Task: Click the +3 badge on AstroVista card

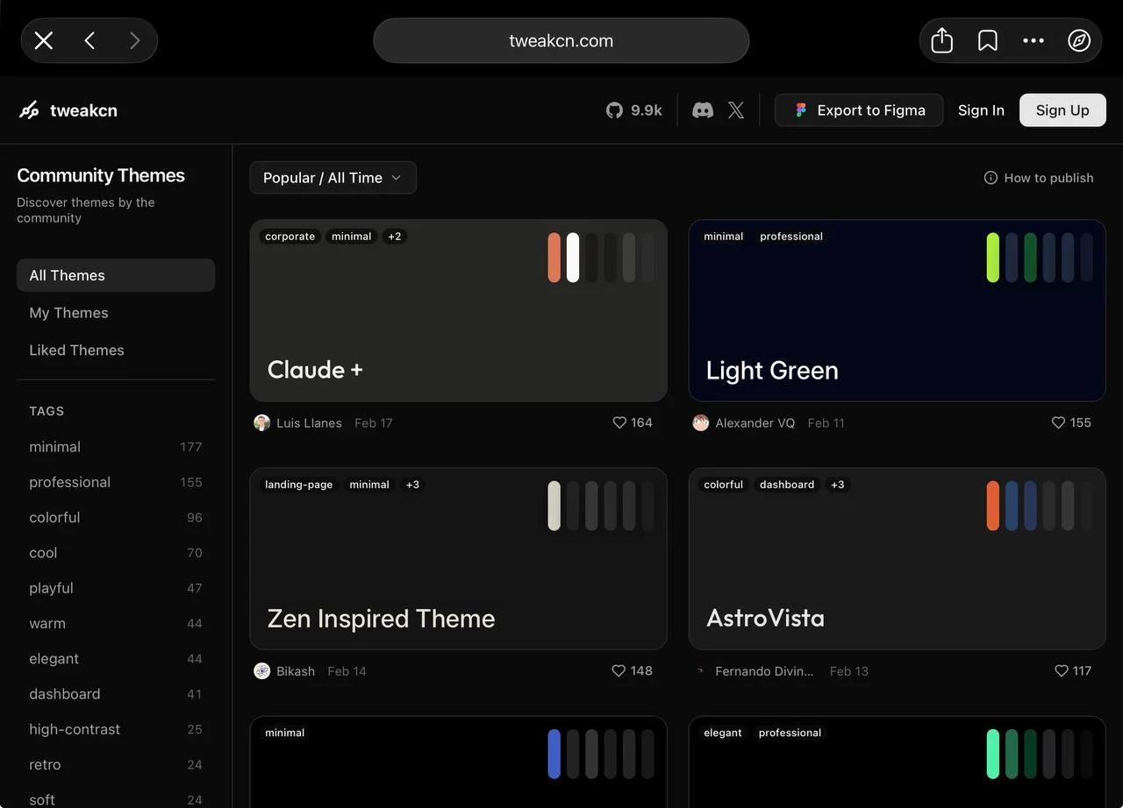Action: [838, 485]
